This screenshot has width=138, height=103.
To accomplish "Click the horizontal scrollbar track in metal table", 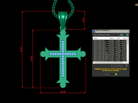I will click(x=110, y=63).
